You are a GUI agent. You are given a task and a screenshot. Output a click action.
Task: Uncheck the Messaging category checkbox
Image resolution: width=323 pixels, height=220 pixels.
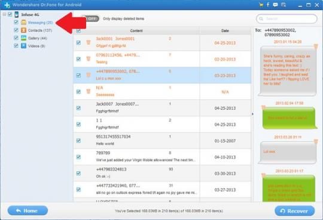click(x=16, y=22)
